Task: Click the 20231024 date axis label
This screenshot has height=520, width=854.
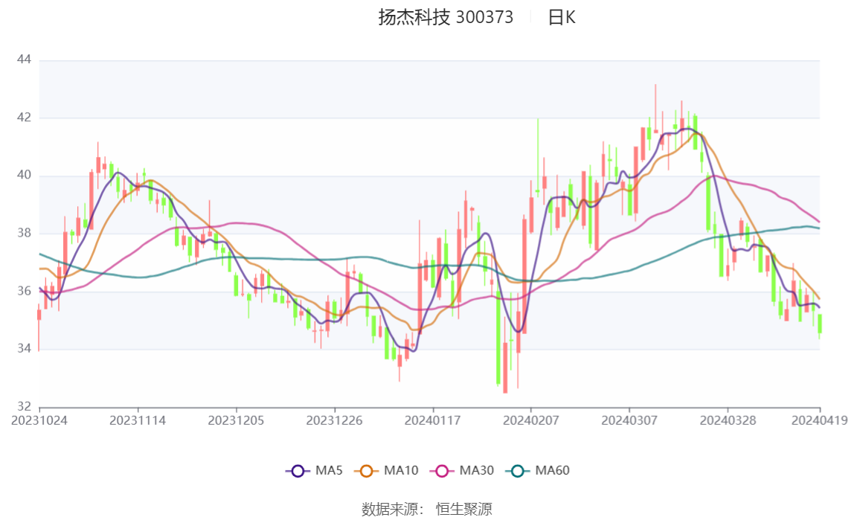Action: coord(39,421)
